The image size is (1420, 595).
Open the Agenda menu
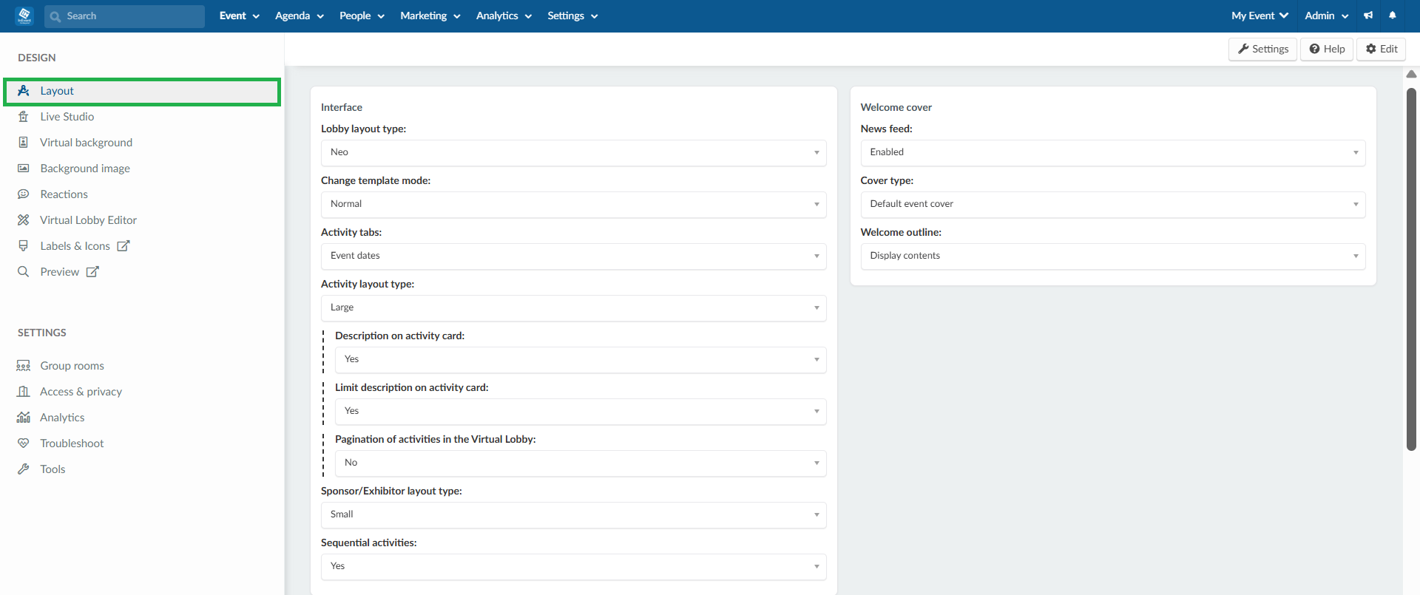point(299,16)
